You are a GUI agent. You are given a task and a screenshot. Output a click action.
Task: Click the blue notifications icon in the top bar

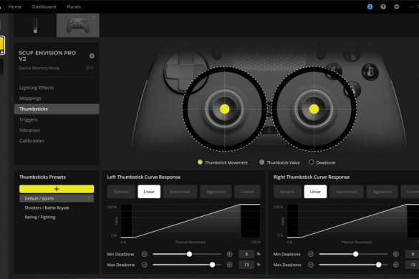click(370, 6)
